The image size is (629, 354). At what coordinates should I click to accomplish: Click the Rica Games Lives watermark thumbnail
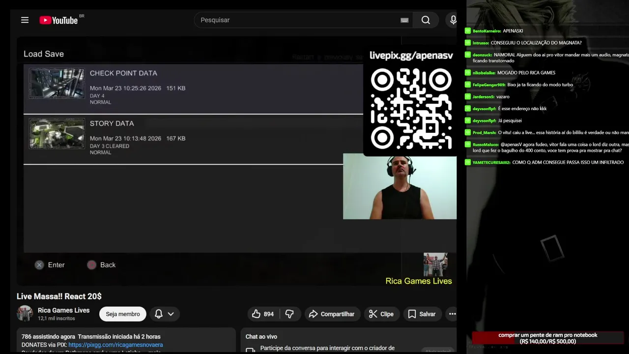point(435,265)
